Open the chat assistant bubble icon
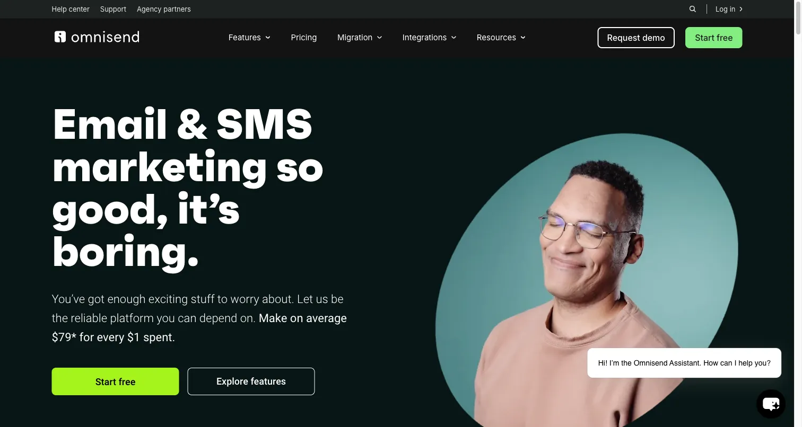This screenshot has height=427, width=802. pos(771,404)
